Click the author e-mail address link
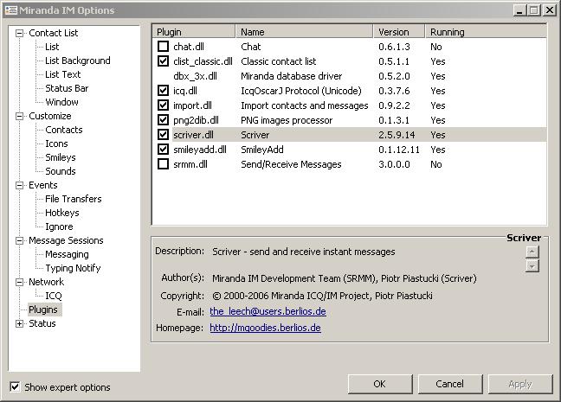This screenshot has height=402, width=561. coord(268,311)
